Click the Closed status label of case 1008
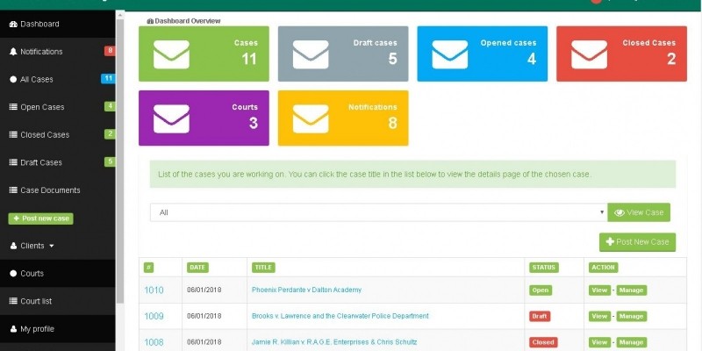 (543, 342)
